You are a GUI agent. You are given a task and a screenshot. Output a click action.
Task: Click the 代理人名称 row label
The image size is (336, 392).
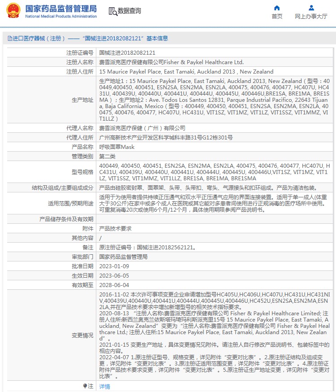pyautogui.click(x=80, y=128)
